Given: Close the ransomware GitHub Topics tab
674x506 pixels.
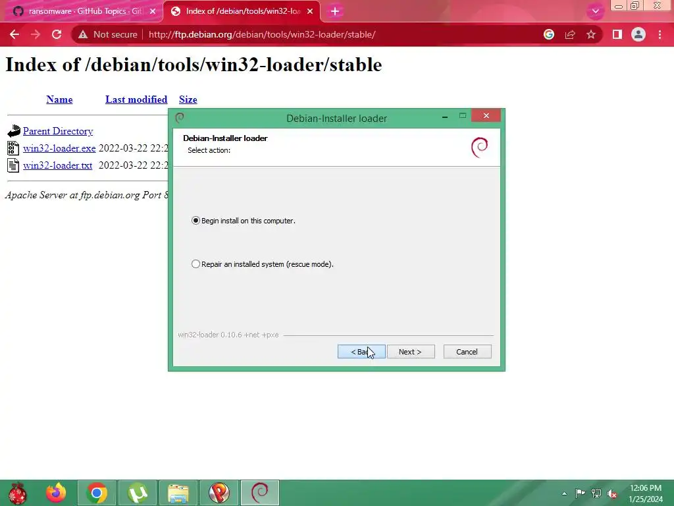Looking at the screenshot, I should point(153,12).
